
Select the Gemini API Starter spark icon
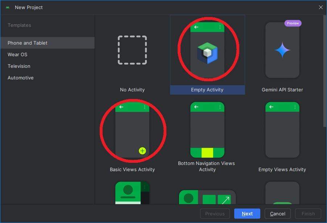click(282, 50)
